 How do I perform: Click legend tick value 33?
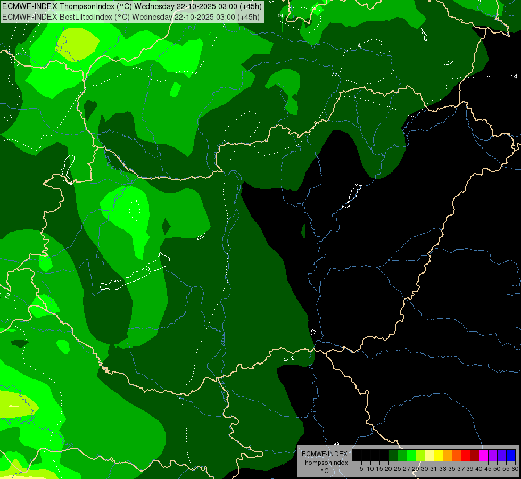point(443,469)
